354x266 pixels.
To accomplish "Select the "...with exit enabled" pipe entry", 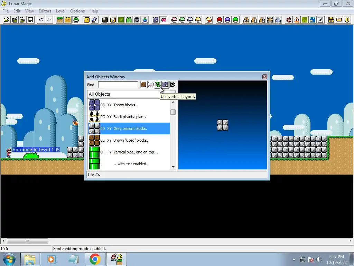I will [129, 164].
